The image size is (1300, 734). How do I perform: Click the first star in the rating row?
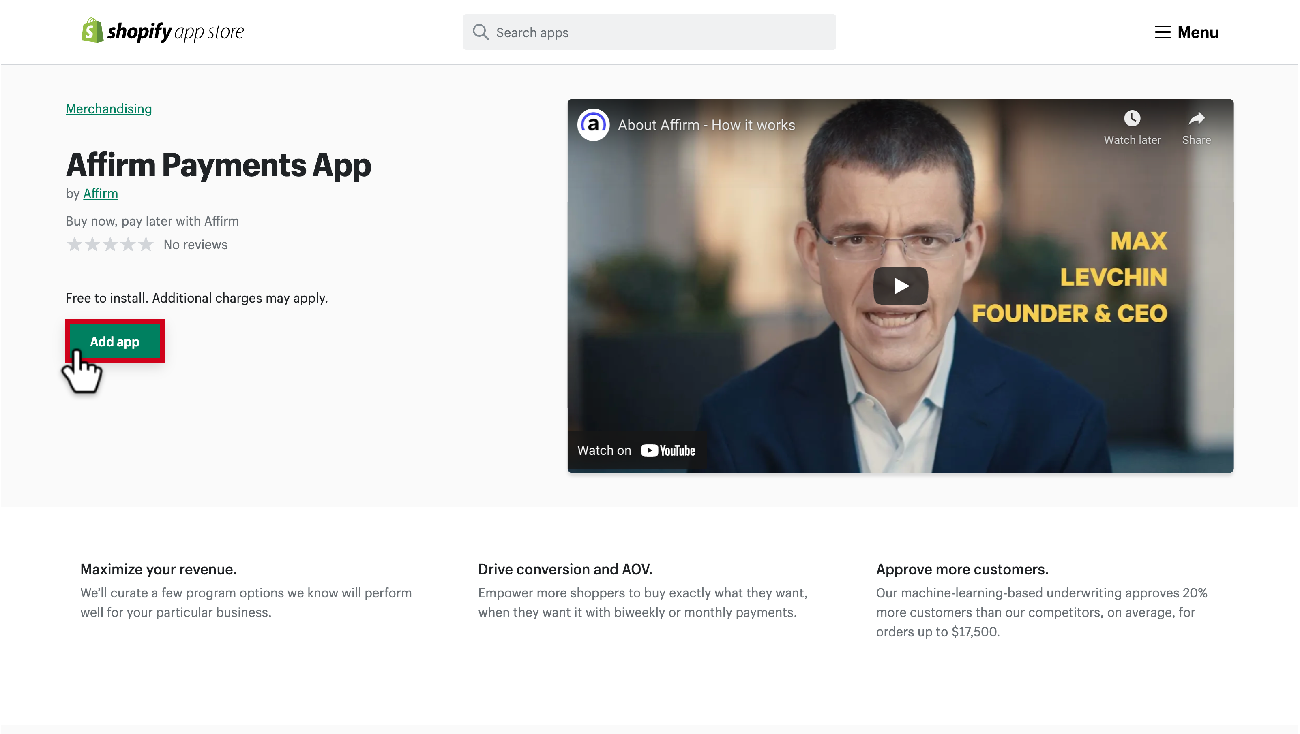click(75, 244)
